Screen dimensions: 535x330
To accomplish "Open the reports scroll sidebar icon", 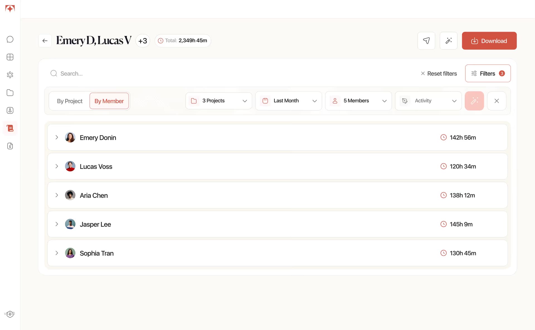I will coord(10,128).
